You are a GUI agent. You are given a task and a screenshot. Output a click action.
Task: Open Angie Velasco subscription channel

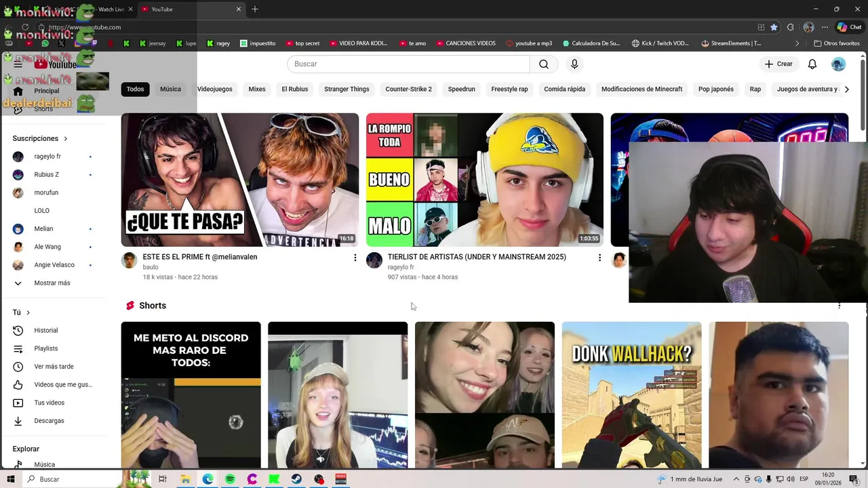click(x=54, y=265)
